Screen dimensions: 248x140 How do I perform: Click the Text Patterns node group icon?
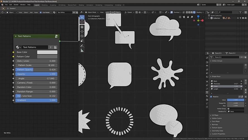click(56, 36)
